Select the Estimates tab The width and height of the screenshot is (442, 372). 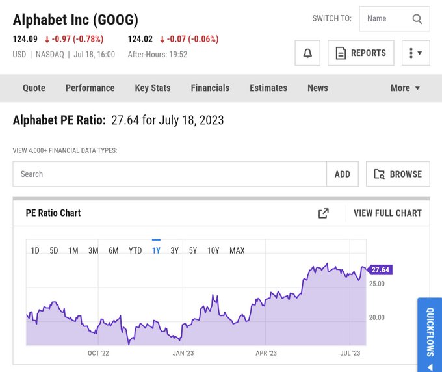point(268,88)
